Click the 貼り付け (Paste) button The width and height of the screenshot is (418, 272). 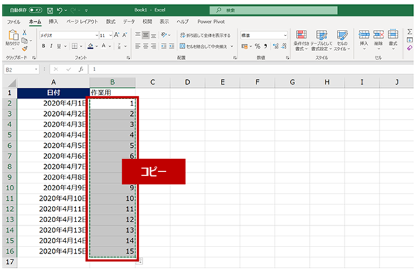click(12, 39)
